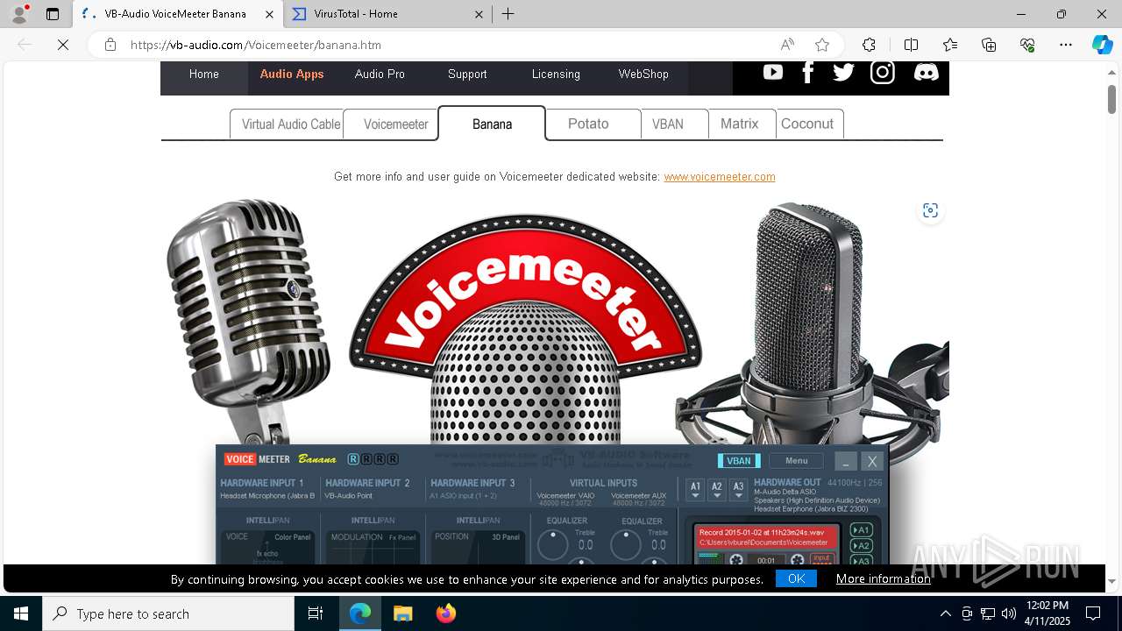Select the Banana tab
Image resolution: width=1122 pixels, height=631 pixels.
[492, 124]
